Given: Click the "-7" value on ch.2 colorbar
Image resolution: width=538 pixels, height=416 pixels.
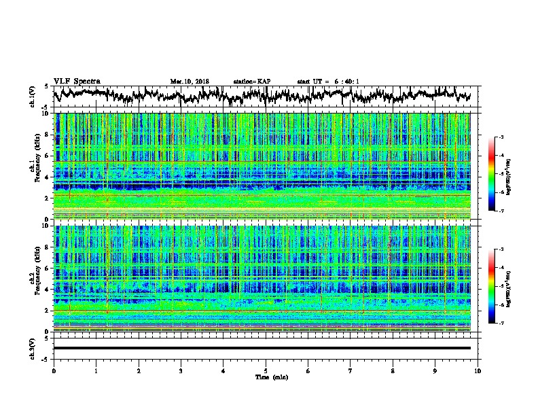Looking at the screenshot, I should pos(501,323).
